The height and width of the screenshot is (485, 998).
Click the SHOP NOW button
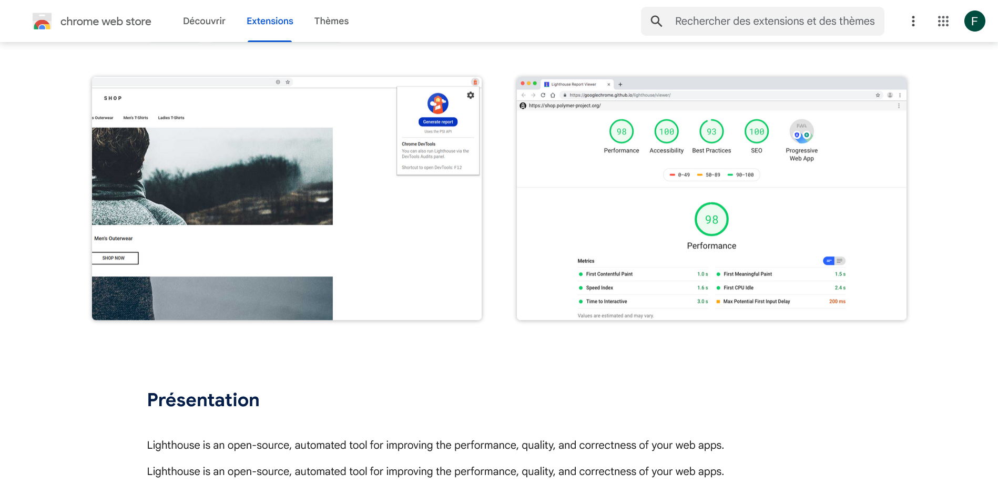pyautogui.click(x=115, y=258)
